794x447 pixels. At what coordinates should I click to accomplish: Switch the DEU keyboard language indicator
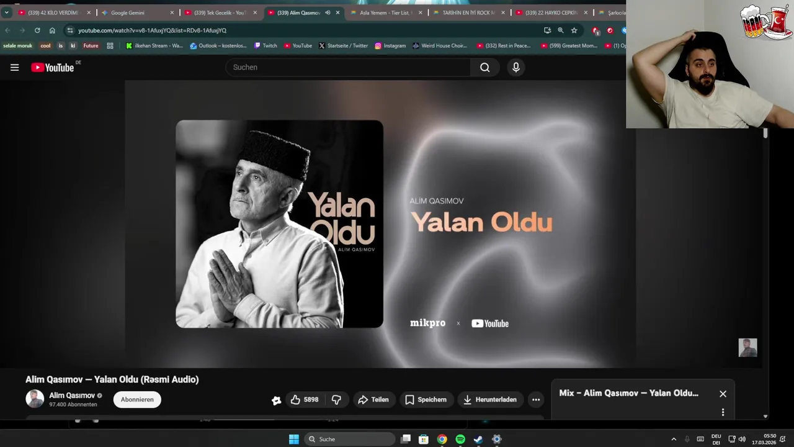pyautogui.click(x=716, y=439)
